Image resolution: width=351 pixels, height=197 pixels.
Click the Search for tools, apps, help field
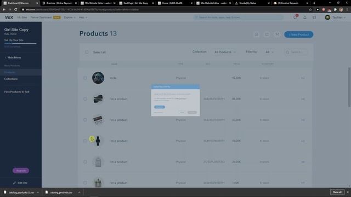click(x=239, y=18)
